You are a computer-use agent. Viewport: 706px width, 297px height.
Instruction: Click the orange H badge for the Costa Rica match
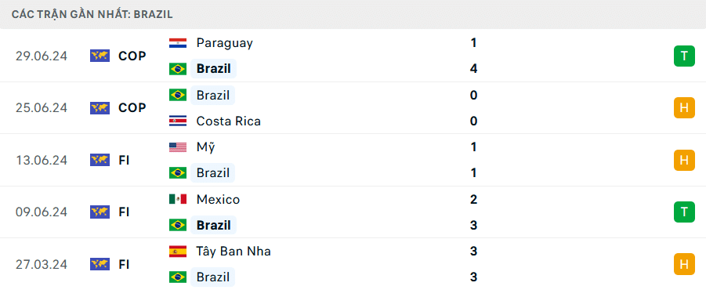684,108
